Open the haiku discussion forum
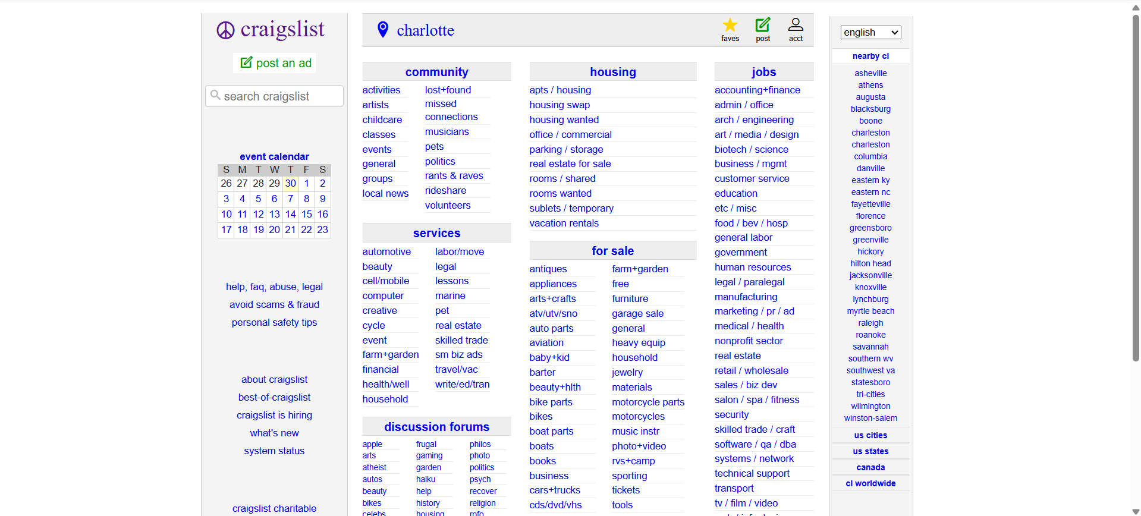This screenshot has width=1141, height=516. [426, 479]
